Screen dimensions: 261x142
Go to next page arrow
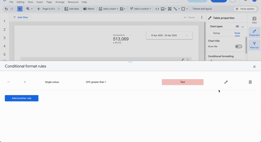[x=58, y=9]
